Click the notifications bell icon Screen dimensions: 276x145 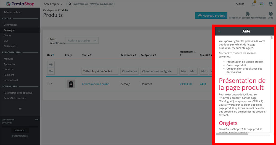[x=253, y=4]
